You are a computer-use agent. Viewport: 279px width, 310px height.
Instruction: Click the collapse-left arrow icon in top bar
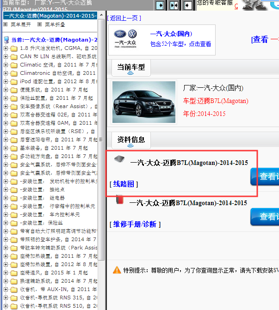pyautogui.click(x=187, y=5)
